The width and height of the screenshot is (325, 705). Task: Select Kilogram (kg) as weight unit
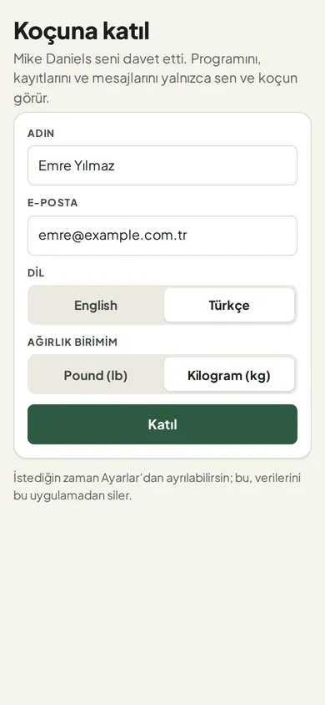coord(229,375)
